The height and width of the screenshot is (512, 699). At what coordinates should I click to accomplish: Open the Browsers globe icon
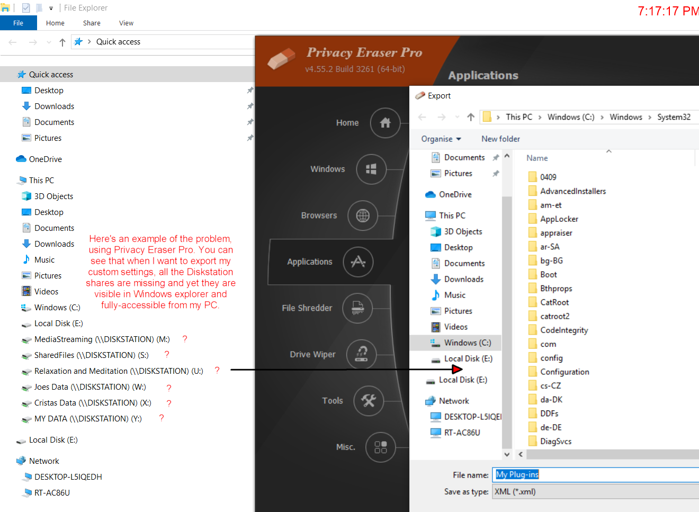[x=363, y=215]
